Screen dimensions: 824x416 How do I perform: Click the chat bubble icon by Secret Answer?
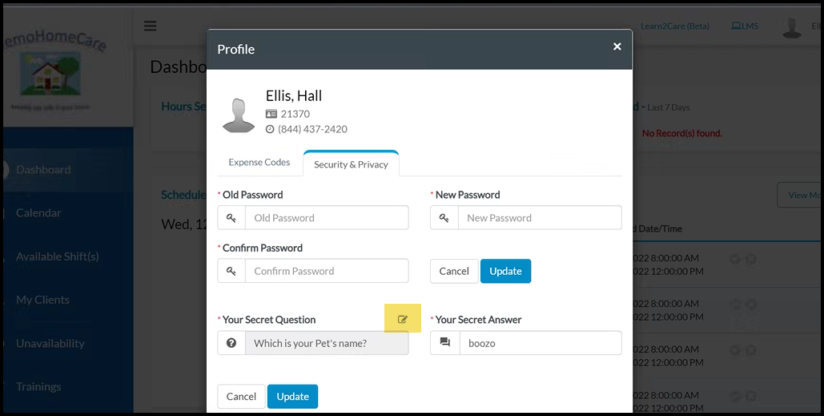click(x=444, y=343)
